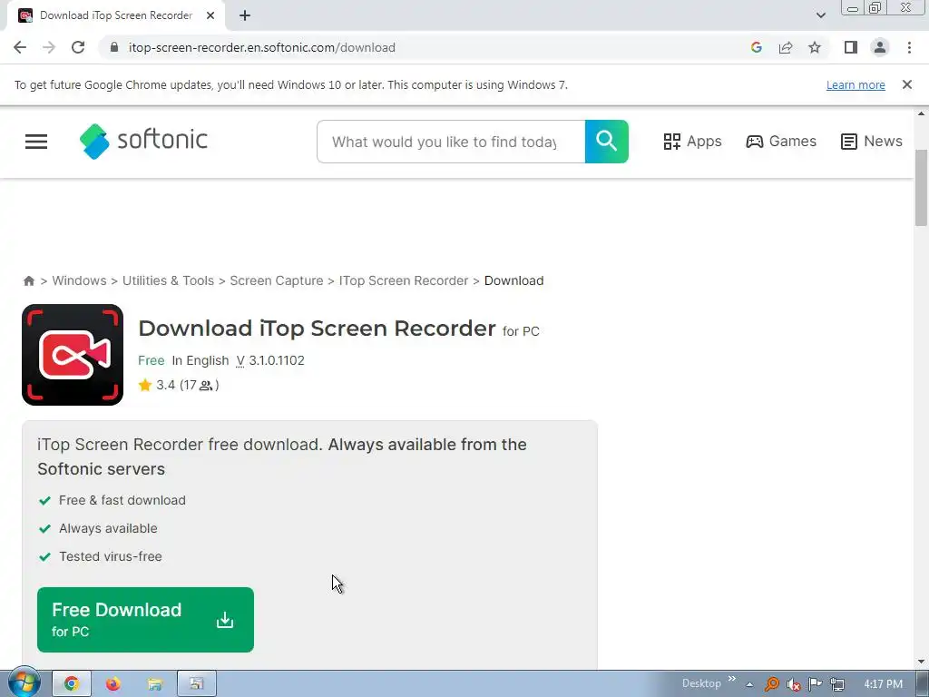The height and width of the screenshot is (697, 929).
Task: Open a new tab with plus button
Action: tap(245, 15)
